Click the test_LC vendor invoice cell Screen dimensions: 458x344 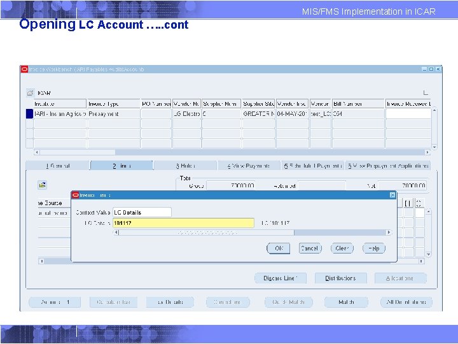coord(321,114)
